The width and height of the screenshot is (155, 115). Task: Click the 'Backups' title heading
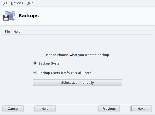point(28,16)
